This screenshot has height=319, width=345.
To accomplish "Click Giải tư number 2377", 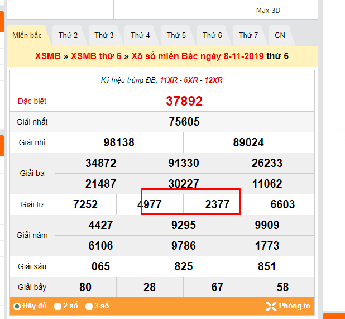I will pos(217,204).
